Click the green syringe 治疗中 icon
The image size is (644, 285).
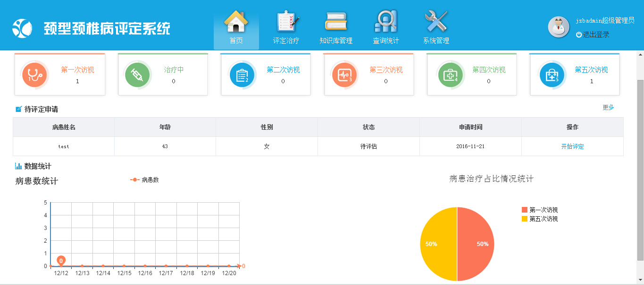tap(137, 75)
